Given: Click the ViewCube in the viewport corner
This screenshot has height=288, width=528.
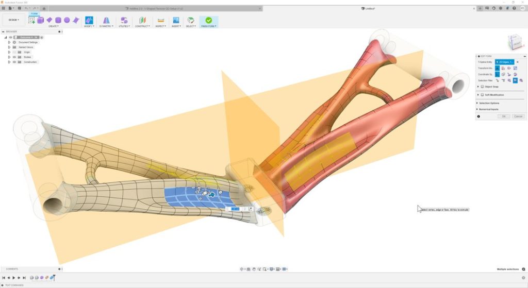Looking at the screenshot, I should point(515,43).
